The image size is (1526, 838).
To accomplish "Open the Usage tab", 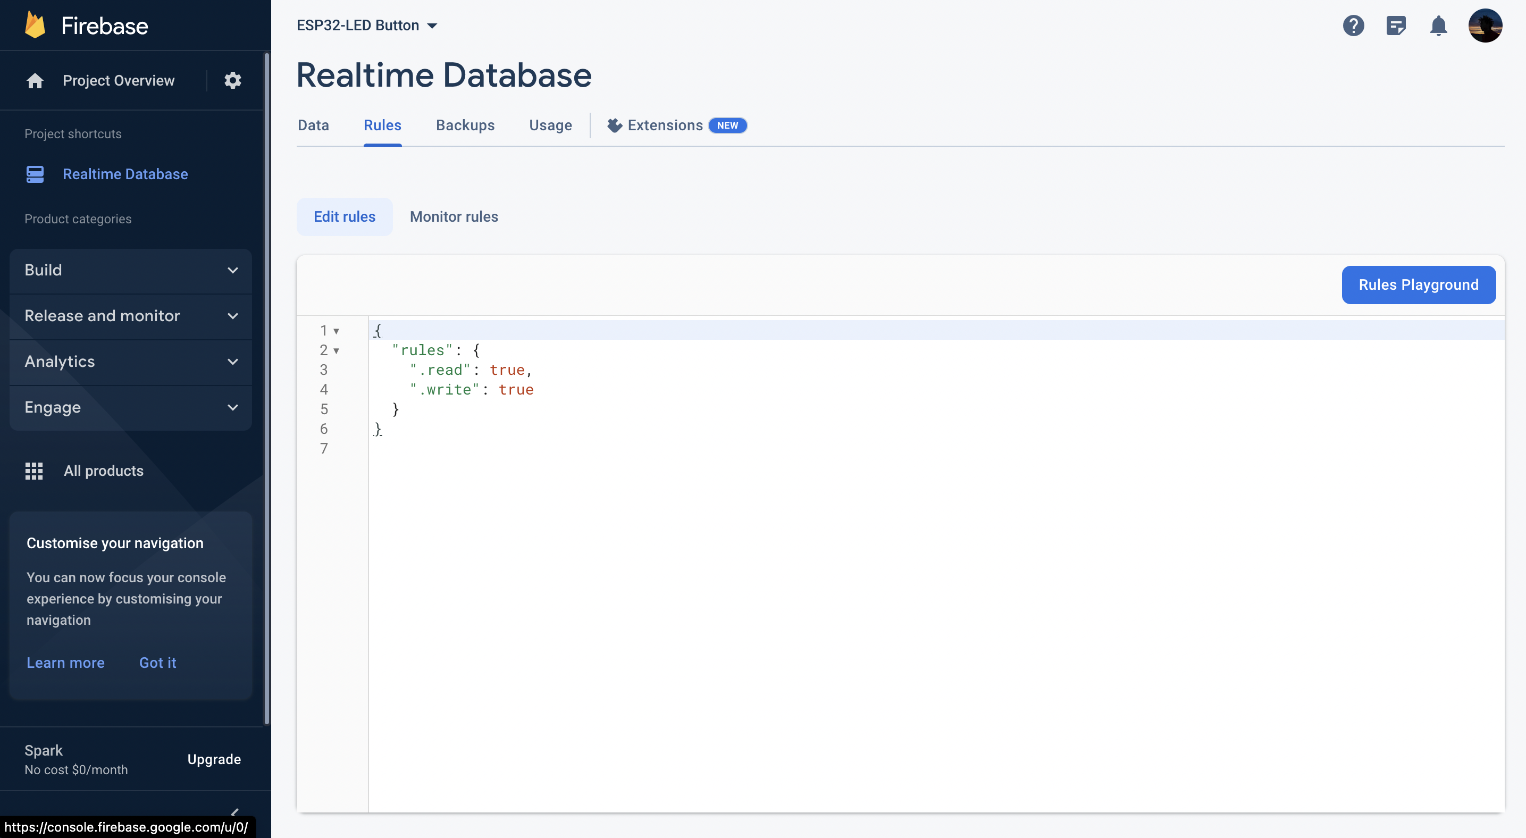I will pos(550,125).
